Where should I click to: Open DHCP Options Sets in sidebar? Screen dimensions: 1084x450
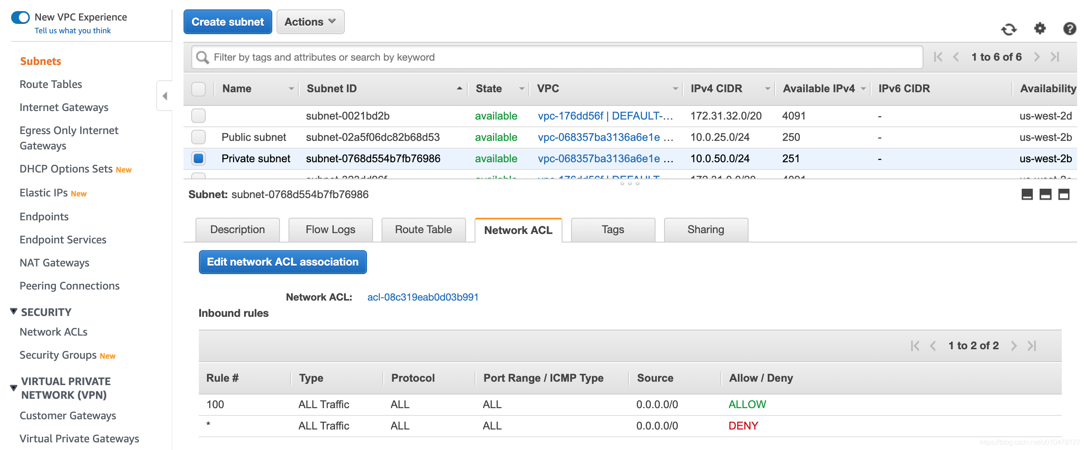pos(66,169)
